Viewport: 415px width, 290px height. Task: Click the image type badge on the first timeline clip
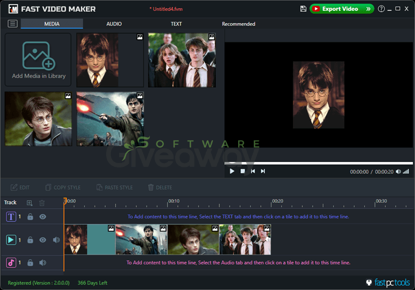pos(111,228)
